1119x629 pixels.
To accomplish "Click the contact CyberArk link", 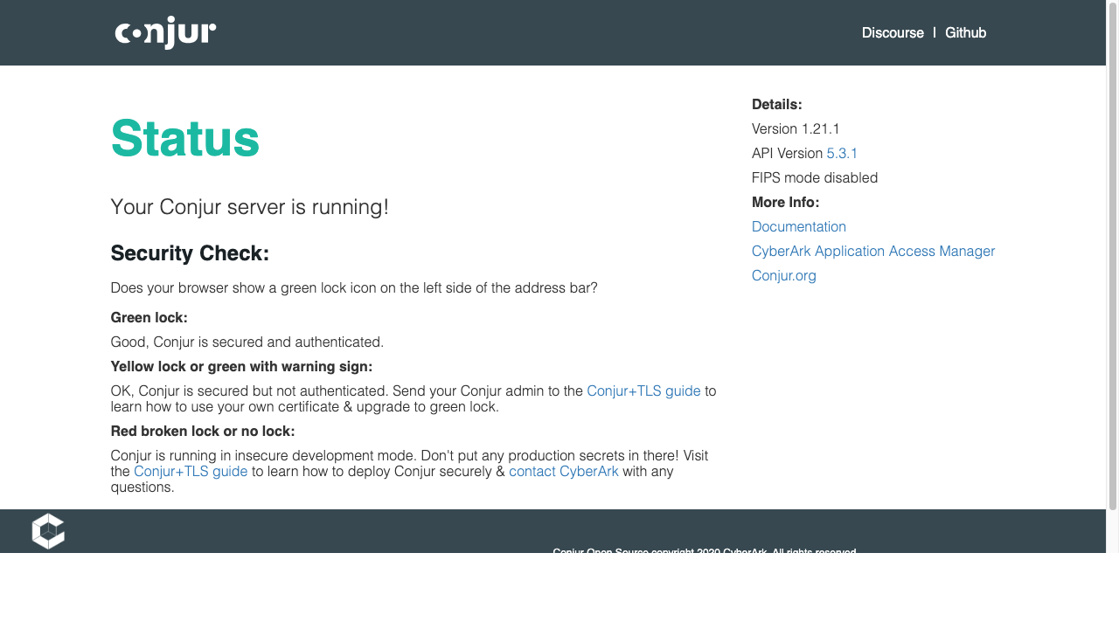I will [x=563, y=471].
